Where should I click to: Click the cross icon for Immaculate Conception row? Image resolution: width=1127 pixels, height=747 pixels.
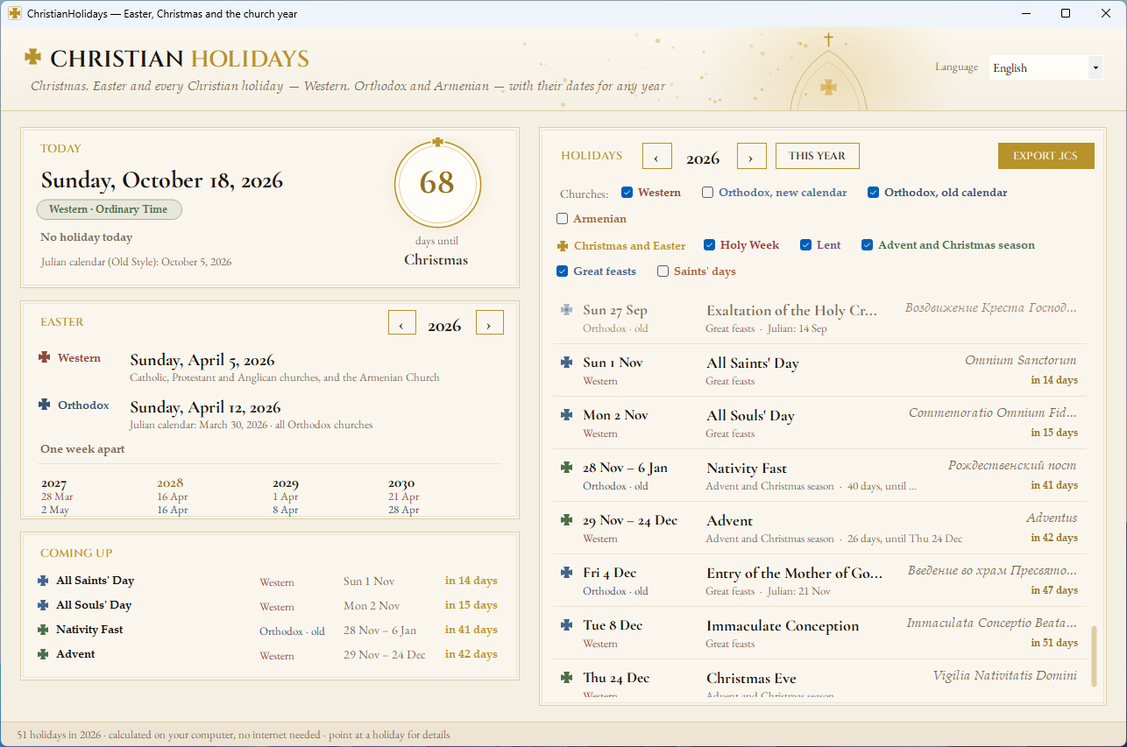tap(567, 624)
